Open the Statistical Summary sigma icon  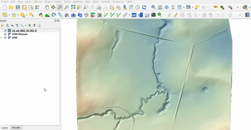coord(173,7)
